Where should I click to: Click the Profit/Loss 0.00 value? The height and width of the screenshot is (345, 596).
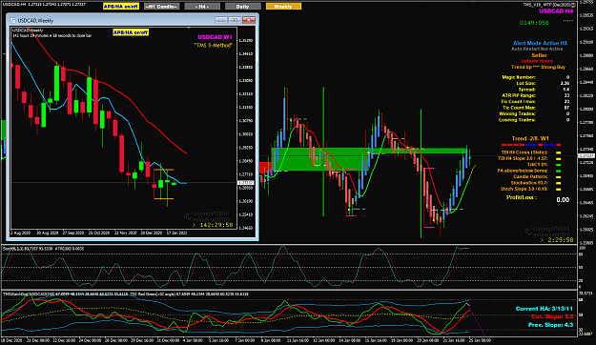[563, 200]
